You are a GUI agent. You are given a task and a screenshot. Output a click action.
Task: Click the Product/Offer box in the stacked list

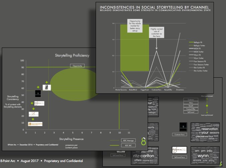[191, 109]
